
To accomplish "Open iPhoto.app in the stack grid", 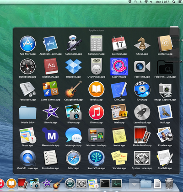I will (74, 112).
